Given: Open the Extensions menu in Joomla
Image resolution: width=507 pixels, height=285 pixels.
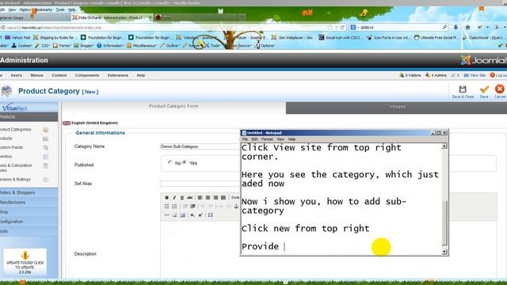Looking at the screenshot, I should click(x=118, y=75).
